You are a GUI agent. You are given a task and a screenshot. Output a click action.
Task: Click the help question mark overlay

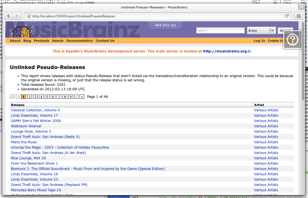(x=292, y=40)
